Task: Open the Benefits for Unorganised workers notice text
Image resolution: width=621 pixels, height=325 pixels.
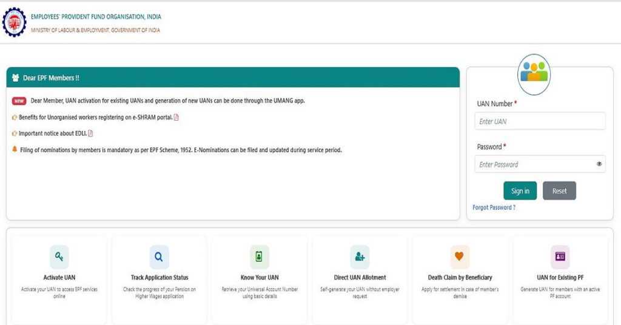Action: [x=95, y=117]
